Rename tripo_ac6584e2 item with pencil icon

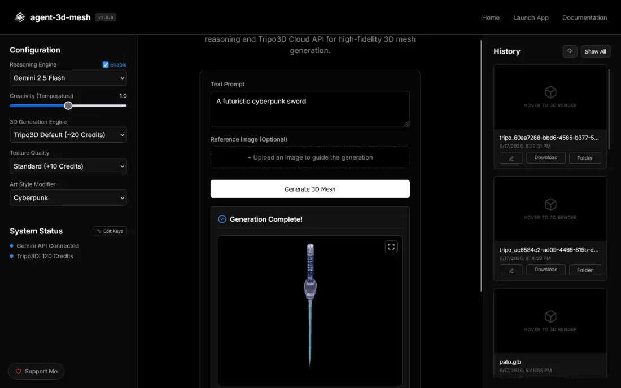click(511, 270)
